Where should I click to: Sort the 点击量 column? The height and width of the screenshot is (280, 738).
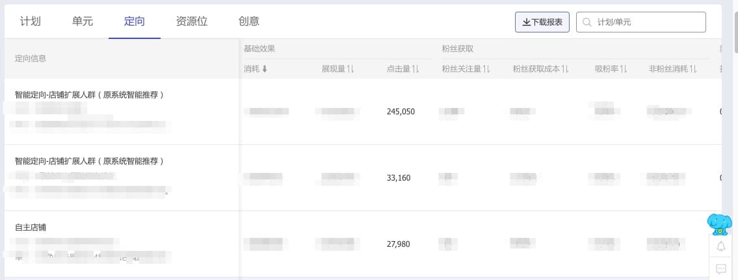(x=416, y=69)
